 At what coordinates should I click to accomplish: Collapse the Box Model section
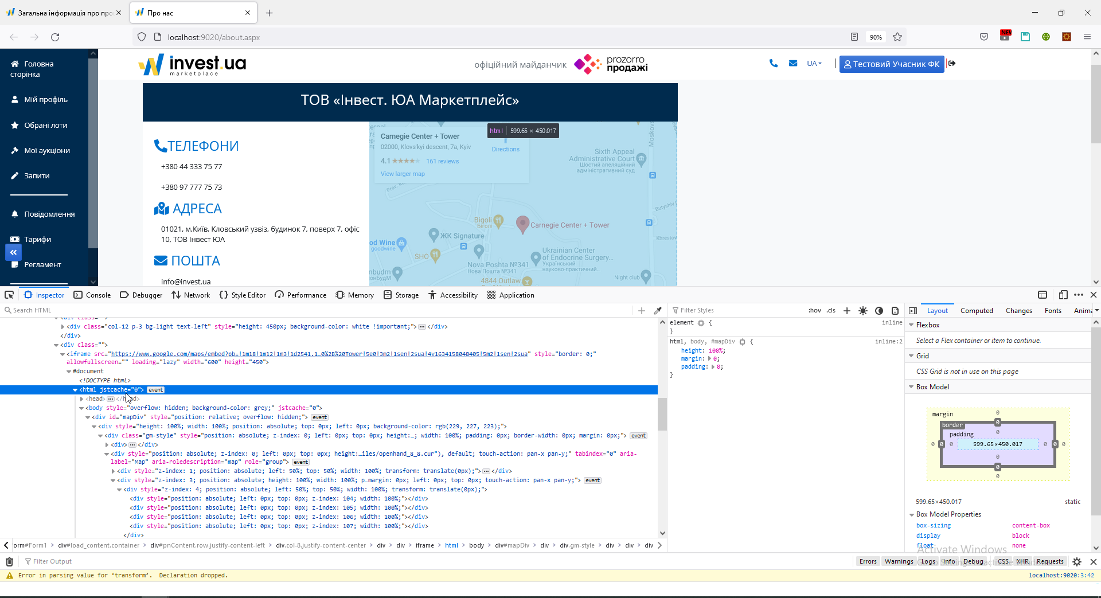[x=911, y=387]
